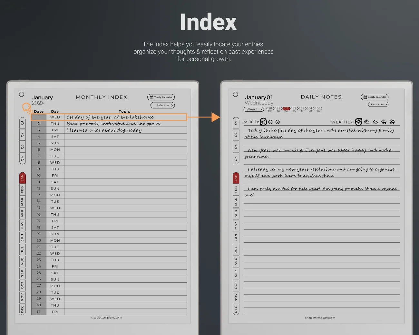
Task: Select the 02 Thu day pill
Action: point(294,109)
